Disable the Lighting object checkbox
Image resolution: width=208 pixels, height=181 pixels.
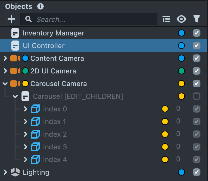[x=197, y=172]
